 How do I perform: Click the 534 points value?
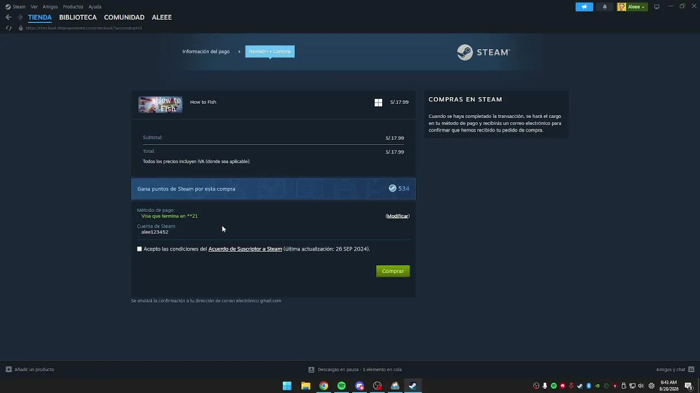pyautogui.click(x=404, y=188)
